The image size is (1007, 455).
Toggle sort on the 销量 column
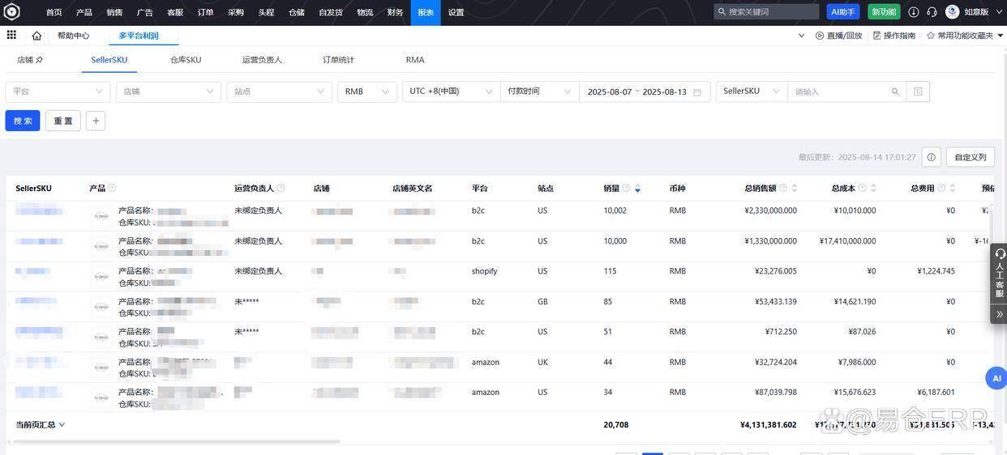click(637, 189)
